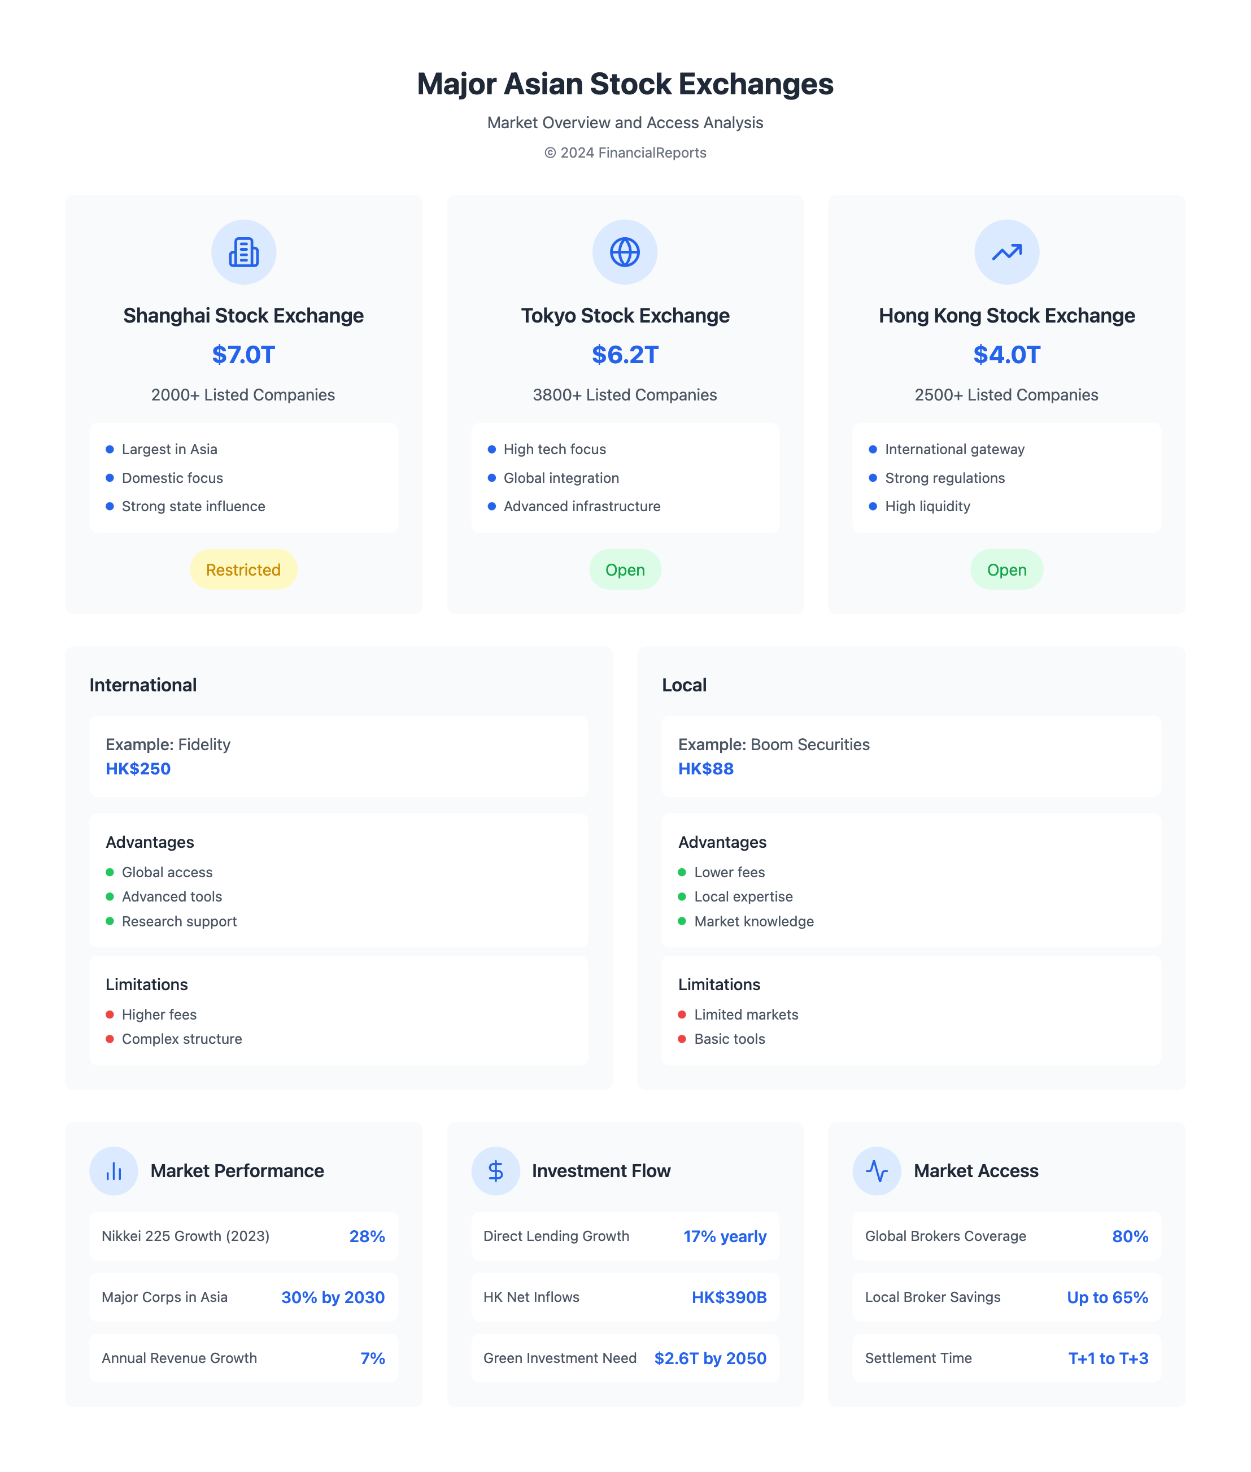Click the Market Access activity pulse icon
Viewport: 1251px width, 1472px height.
tap(877, 1170)
